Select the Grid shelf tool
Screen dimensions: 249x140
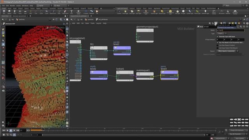coord(25,12)
